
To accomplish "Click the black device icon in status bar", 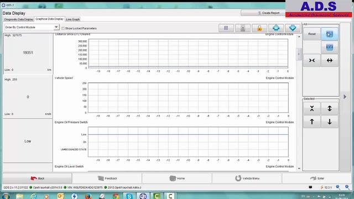I will coord(310,187).
